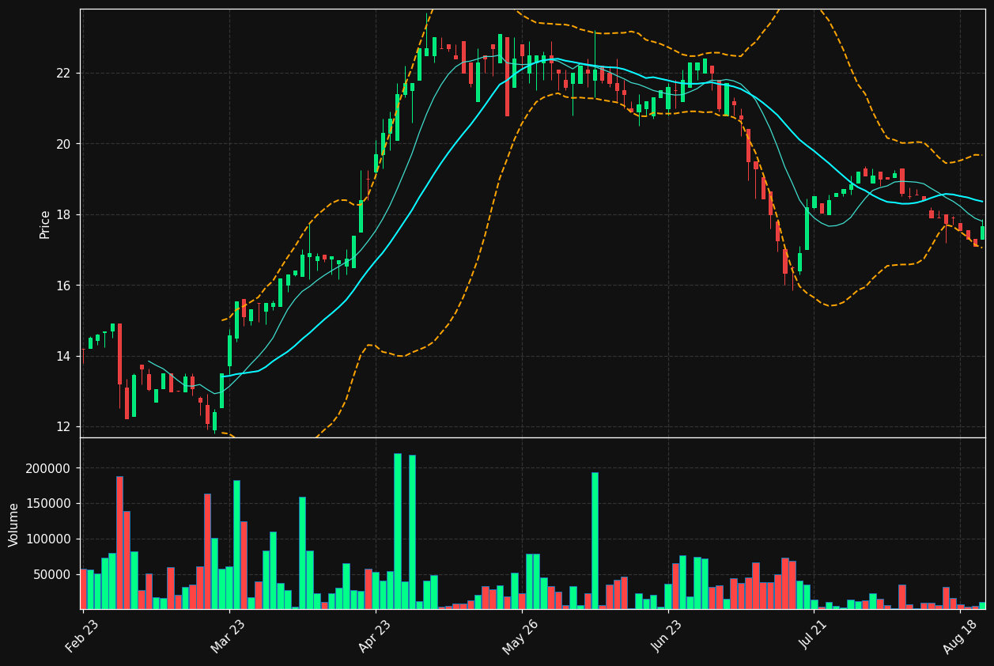Click the "Feb 23" date label
Image resolution: width=994 pixels, height=666 pixels.
[82, 636]
